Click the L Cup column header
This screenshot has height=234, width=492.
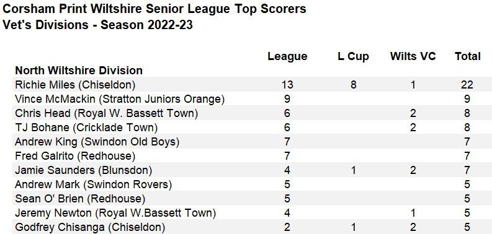353,56
